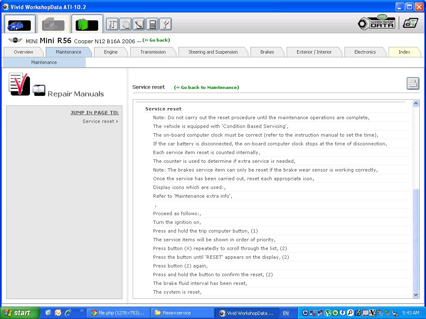Open help with the question mark icon
Screen dimensions: 426x319
(x=166, y=24)
